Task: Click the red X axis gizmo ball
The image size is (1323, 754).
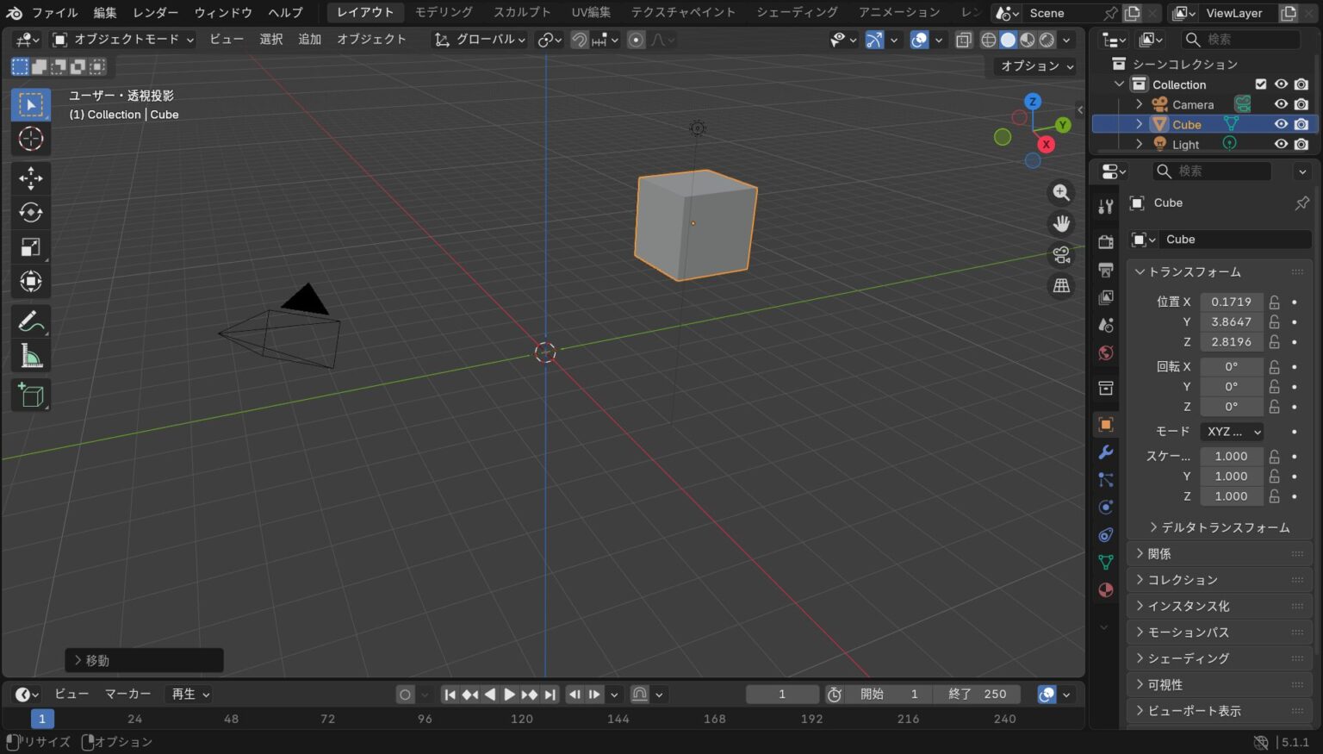Action: click(1046, 145)
